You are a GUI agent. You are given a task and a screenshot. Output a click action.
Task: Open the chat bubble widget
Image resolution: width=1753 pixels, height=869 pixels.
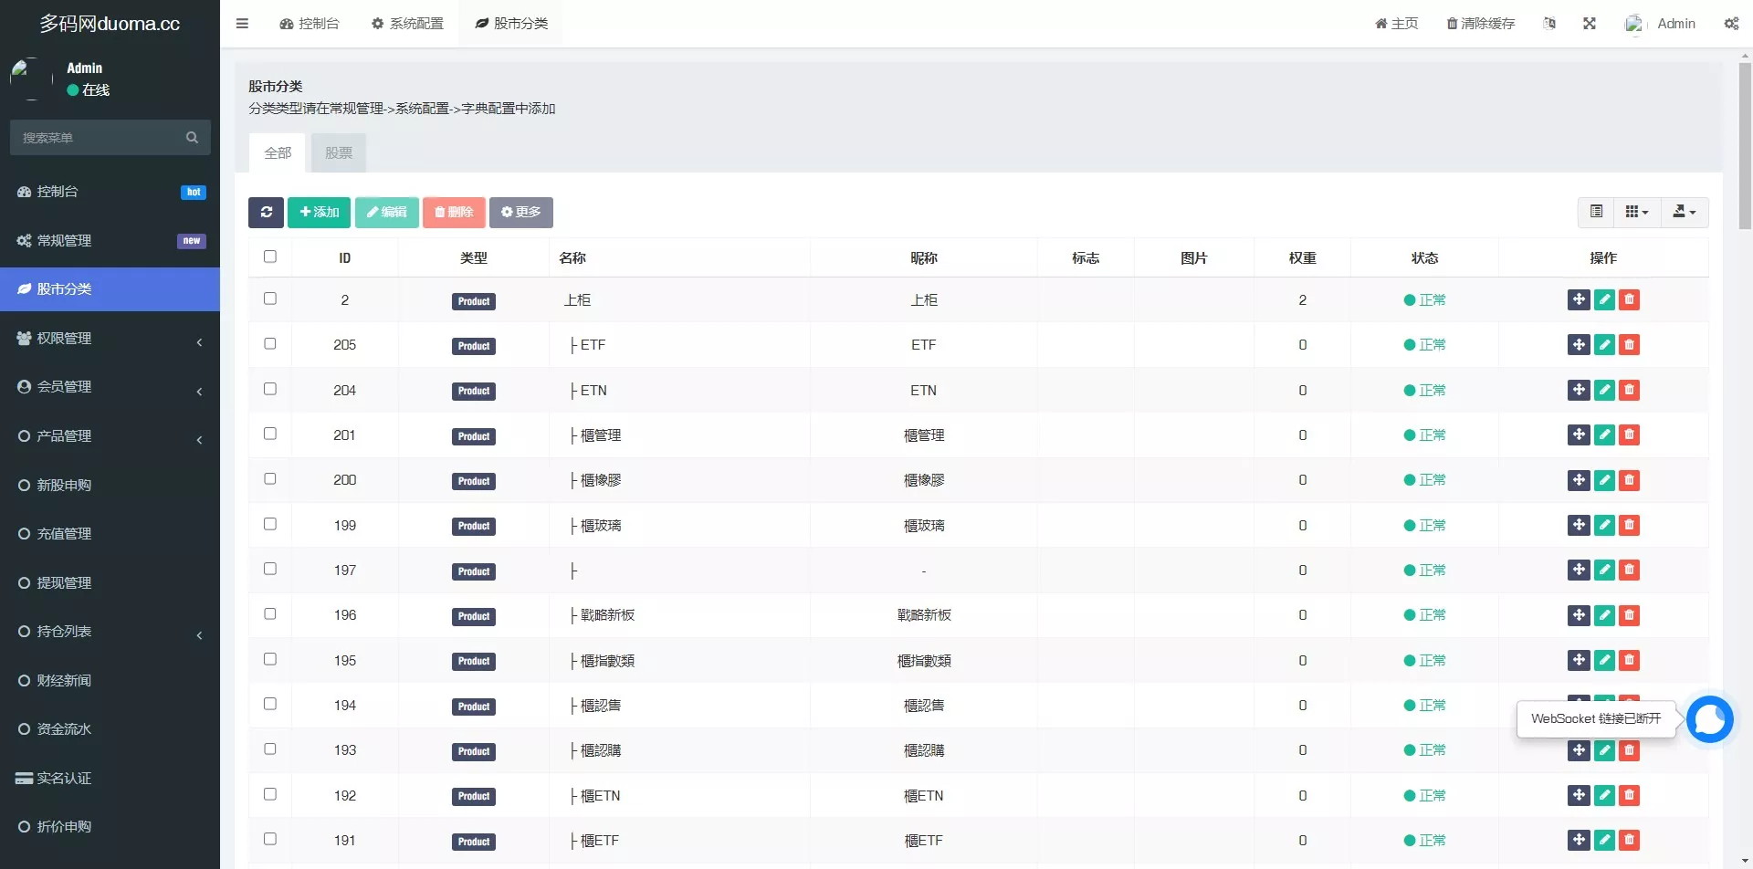[1709, 720]
